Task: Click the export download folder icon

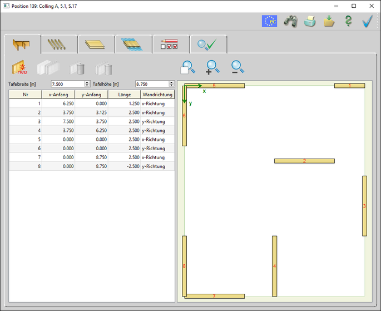Action: (329, 21)
